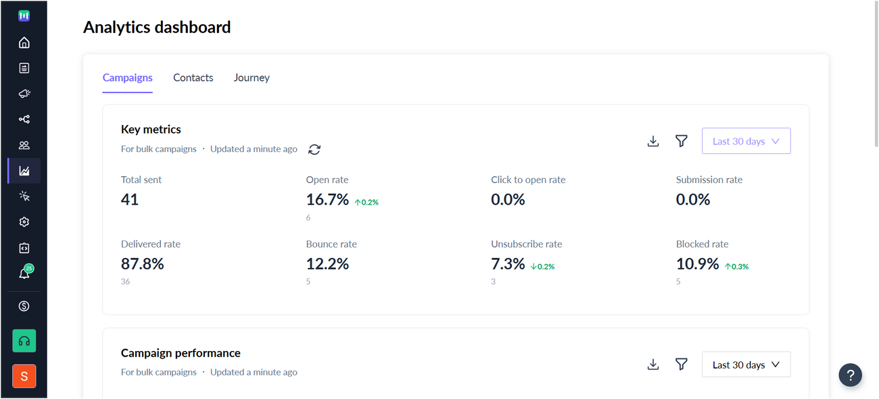The width and height of the screenshot is (879, 399).
Task: Open the orange S profile avatar
Action: [x=24, y=377]
